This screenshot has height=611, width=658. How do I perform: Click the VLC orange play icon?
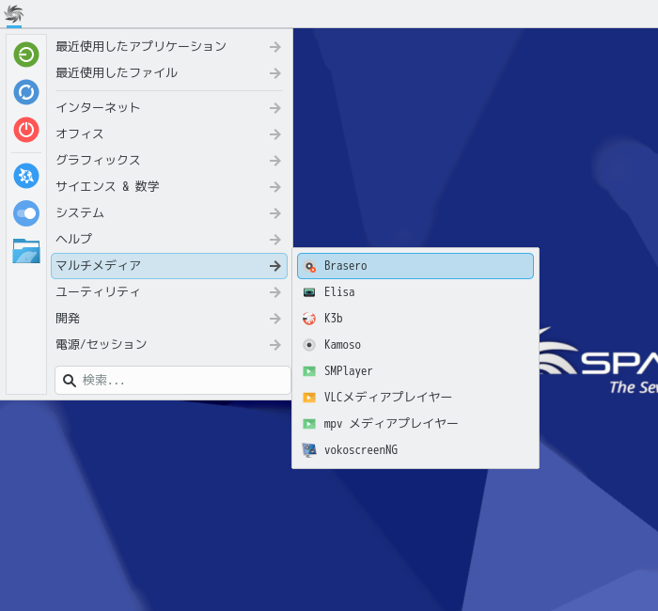coord(309,397)
